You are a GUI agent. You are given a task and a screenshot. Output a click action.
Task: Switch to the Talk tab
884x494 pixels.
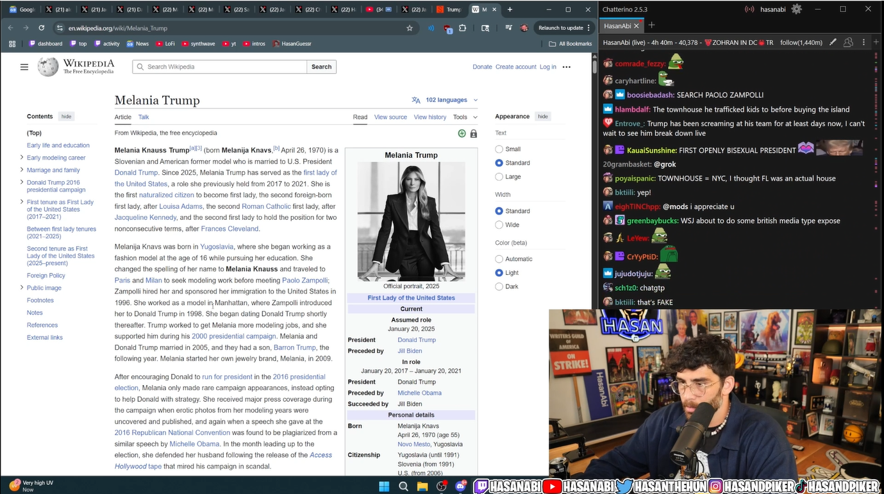coord(144,117)
